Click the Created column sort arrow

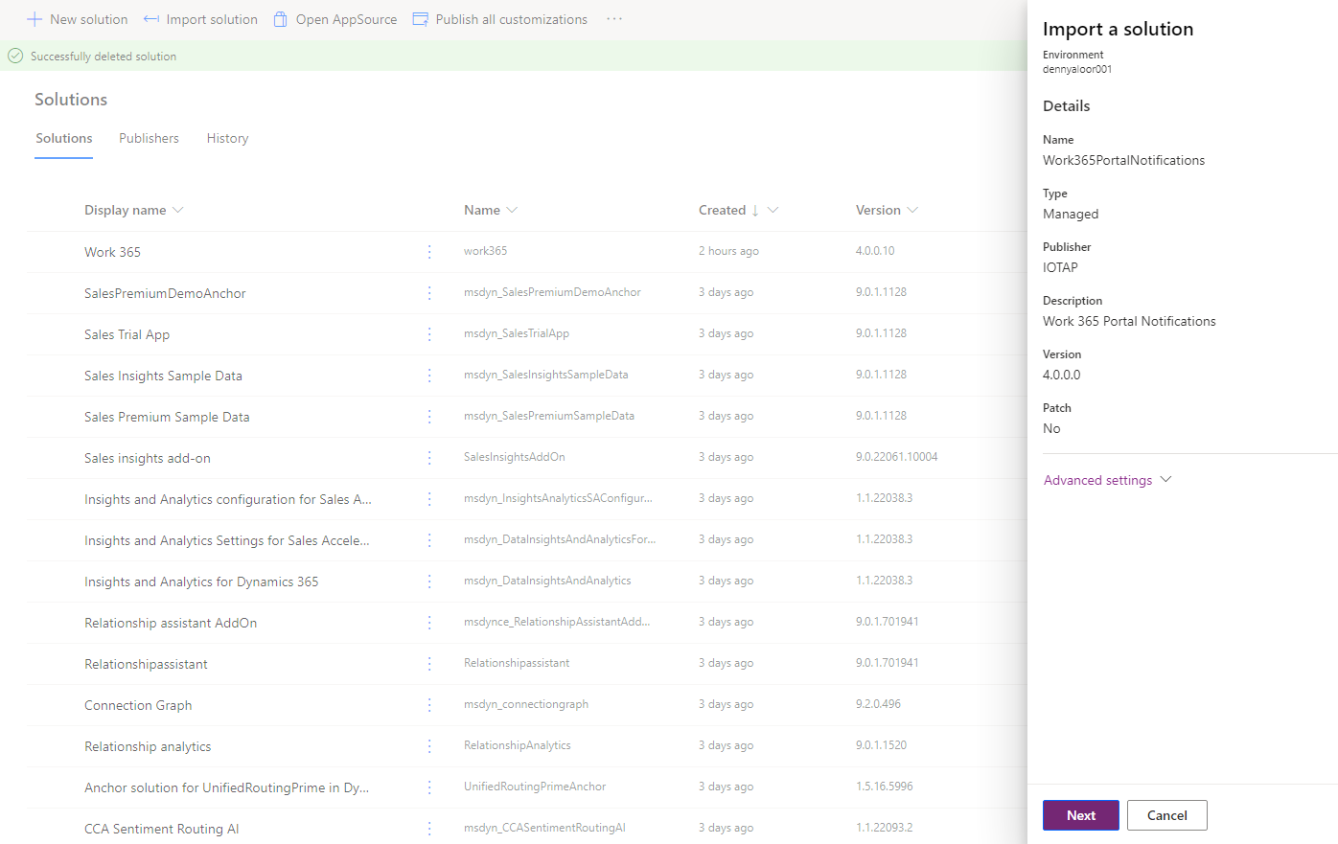(x=755, y=210)
